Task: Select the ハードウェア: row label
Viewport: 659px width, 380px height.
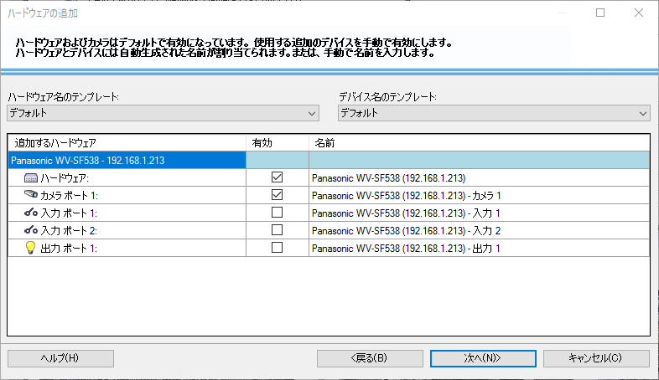Action: [65, 178]
